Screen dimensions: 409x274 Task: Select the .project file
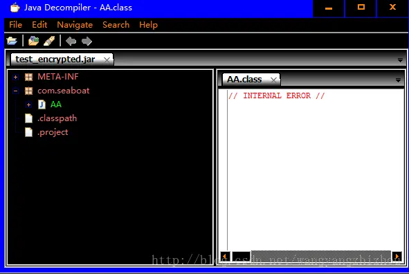[x=53, y=132]
